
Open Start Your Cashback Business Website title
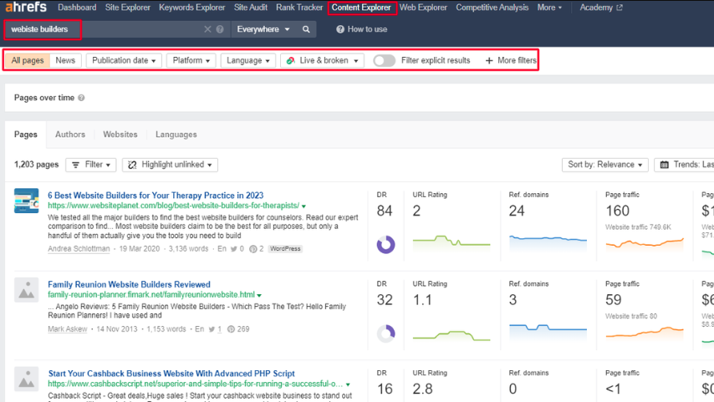coord(171,374)
